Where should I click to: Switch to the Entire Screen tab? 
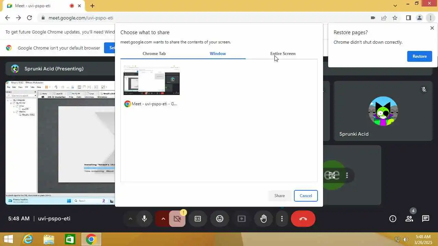coord(283,54)
